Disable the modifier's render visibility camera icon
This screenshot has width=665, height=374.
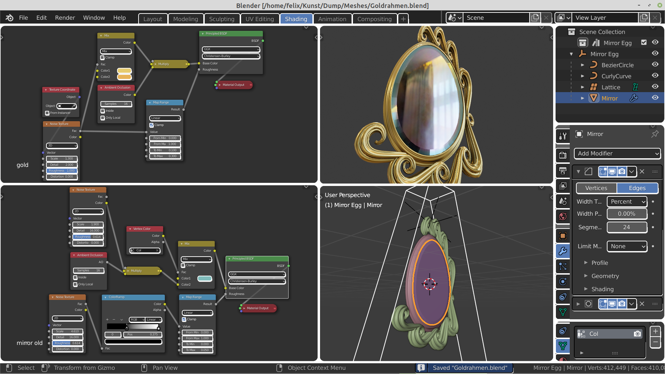tap(622, 171)
